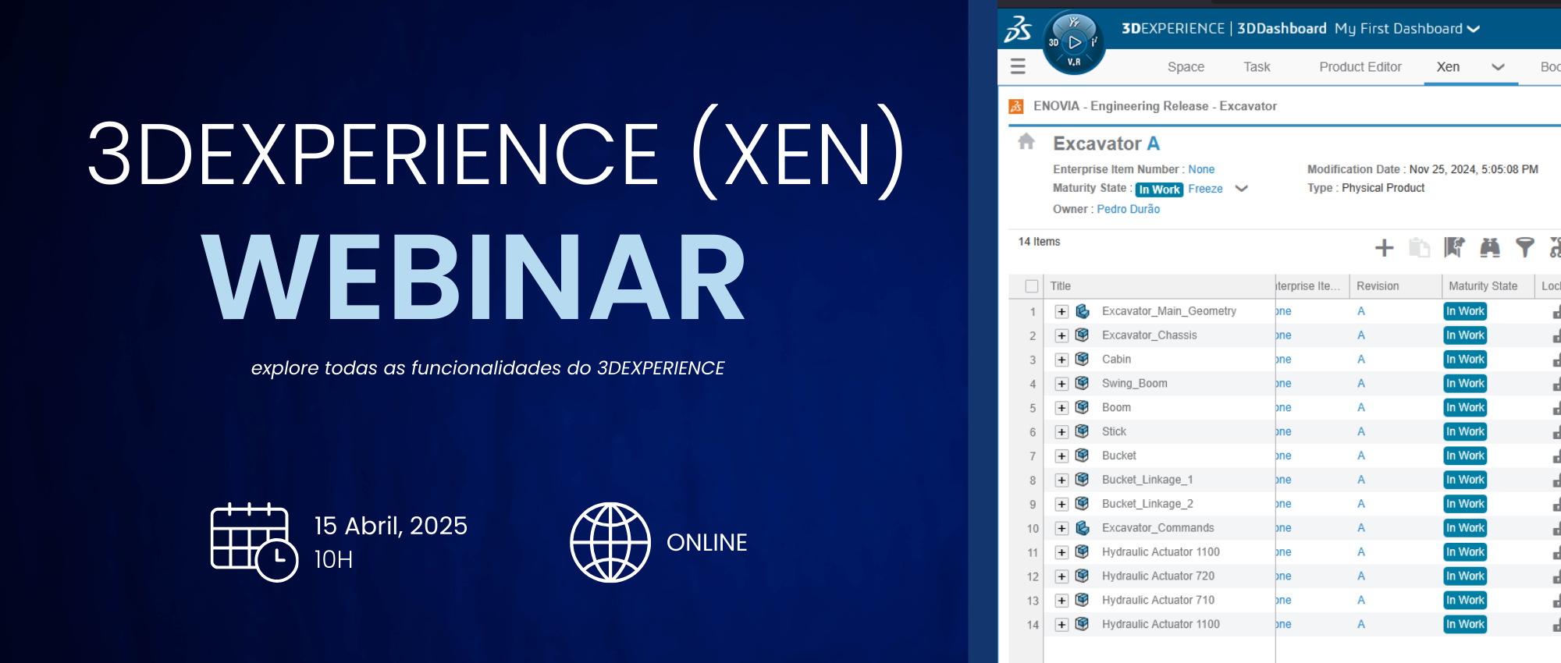Click the Hydraulic Actuator 720 product icon

1083,576
